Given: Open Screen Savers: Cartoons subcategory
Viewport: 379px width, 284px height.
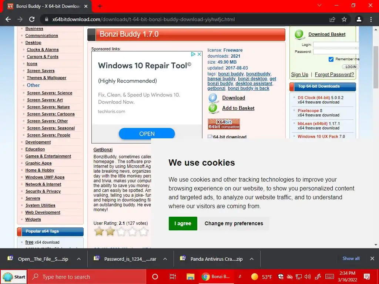Looking at the screenshot, I should pos(51,114).
